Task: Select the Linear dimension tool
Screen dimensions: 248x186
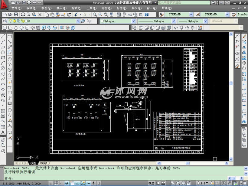Action: click(10, 36)
